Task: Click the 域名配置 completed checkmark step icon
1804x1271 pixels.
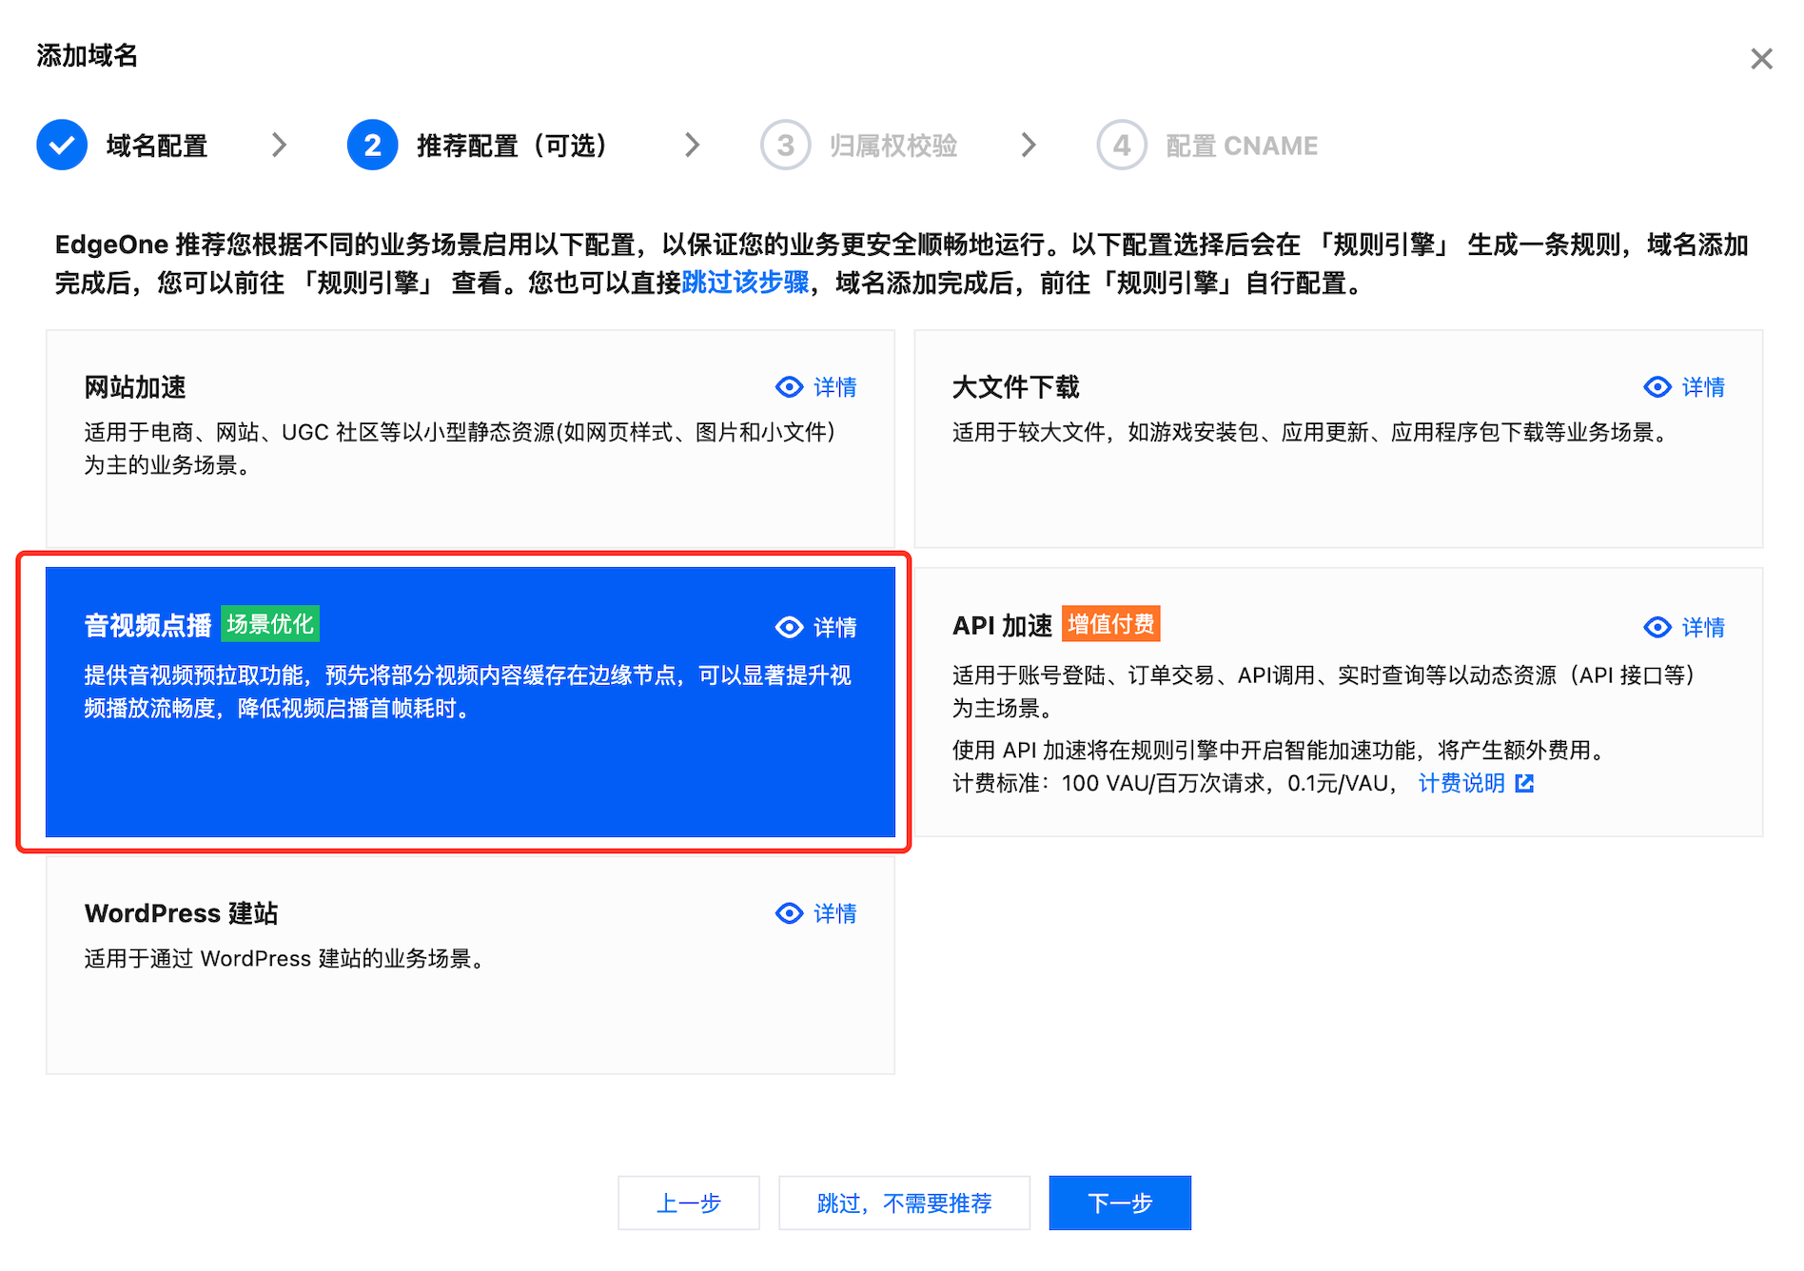Action: (62, 145)
